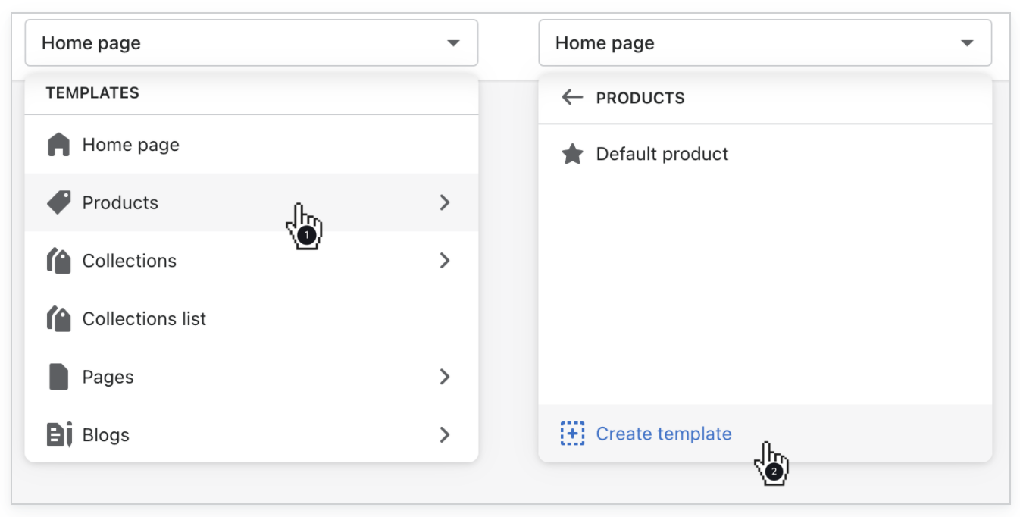Click the Home page house icon
This screenshot has height=517, width=1020.
pos(58,145)
